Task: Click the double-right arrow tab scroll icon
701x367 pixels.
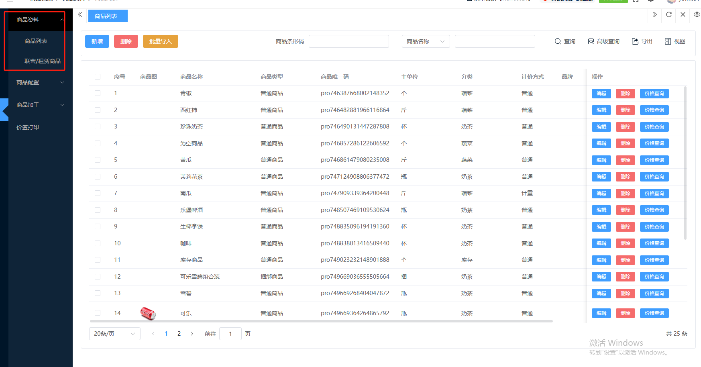Action: 654,15
